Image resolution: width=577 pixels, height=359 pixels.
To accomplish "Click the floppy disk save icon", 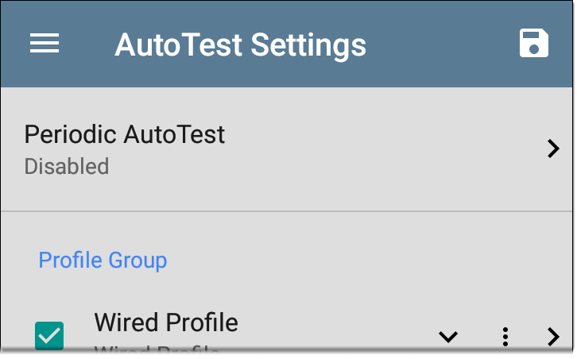I will pyautogui.click(x=533, y=43).
